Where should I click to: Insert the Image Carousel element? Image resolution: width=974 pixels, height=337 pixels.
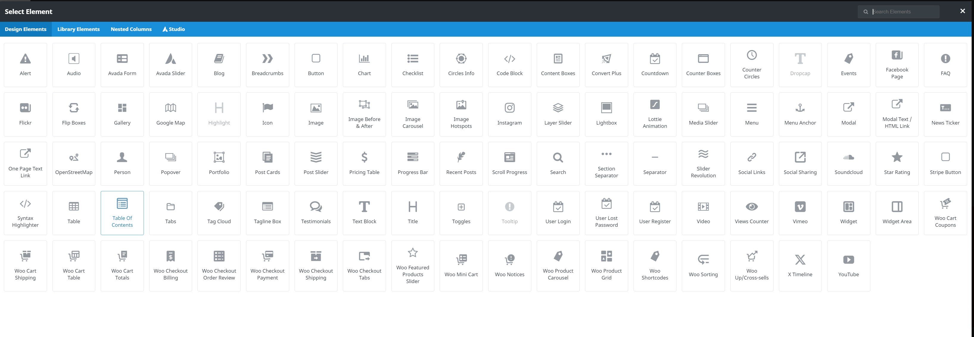(413, 114)
